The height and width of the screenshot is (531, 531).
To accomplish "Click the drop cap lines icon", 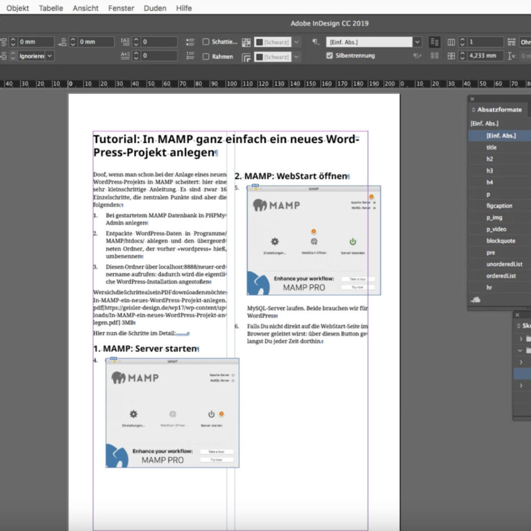I will [x=125, y=42].
